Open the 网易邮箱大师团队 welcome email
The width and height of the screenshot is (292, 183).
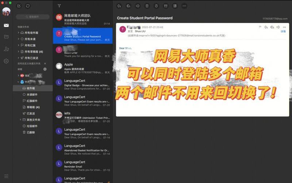[83, 19]
